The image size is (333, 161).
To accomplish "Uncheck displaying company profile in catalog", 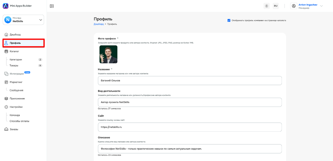I will click(x=229, y=20).
